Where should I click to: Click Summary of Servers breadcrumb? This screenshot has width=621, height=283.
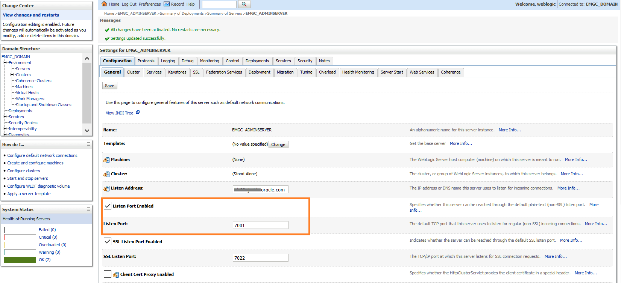225,13
